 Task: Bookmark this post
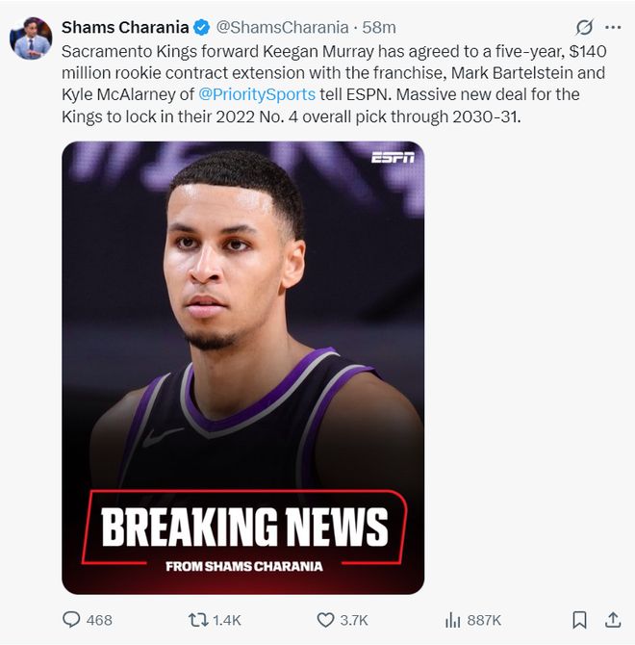pyautogui.click(x=580, y=620)
